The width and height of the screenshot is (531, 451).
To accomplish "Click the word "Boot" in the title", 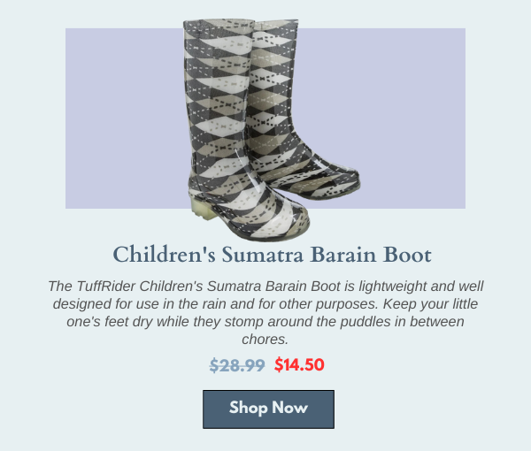I will [407, 255].
